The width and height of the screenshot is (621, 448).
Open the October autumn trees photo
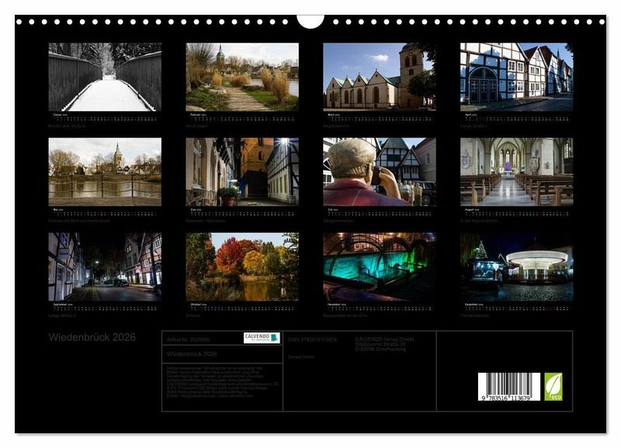(242, 266)
